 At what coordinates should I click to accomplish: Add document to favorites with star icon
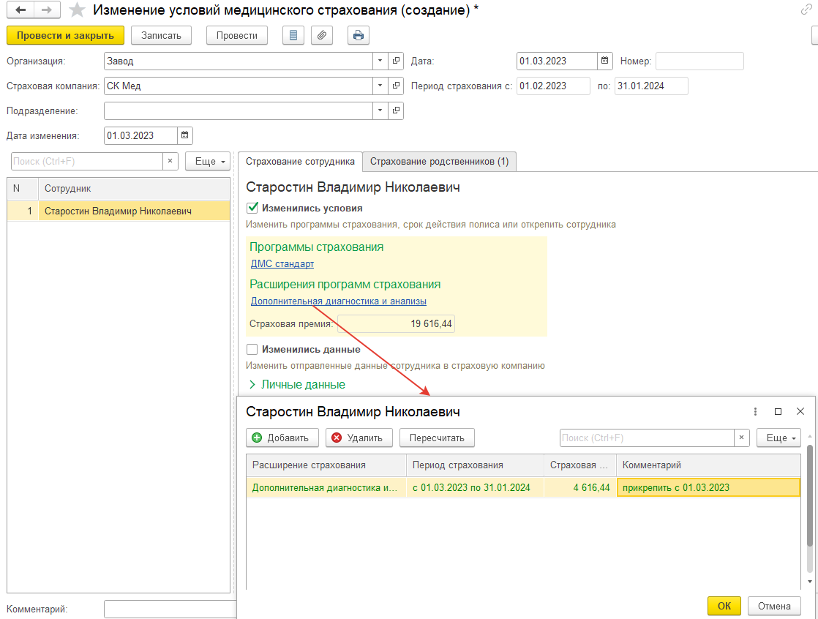(x=78, y=10)
